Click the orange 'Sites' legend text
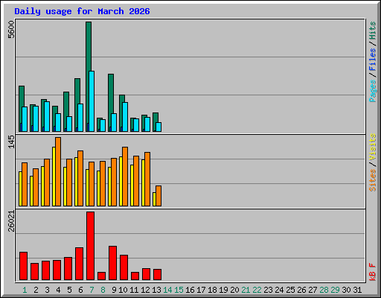 [373, 180]
